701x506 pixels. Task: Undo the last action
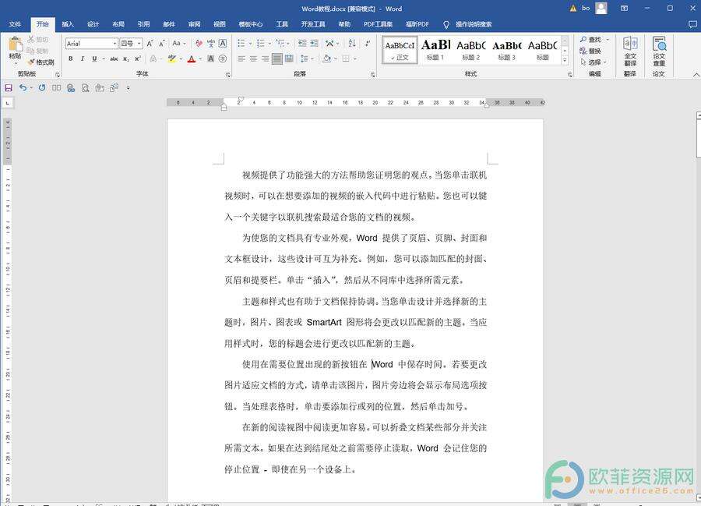pyautogui.click(x=23, y=87)
